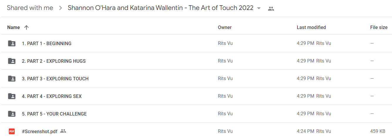
Task: Sort by the Name column header
Action: (x=14, y=28)
